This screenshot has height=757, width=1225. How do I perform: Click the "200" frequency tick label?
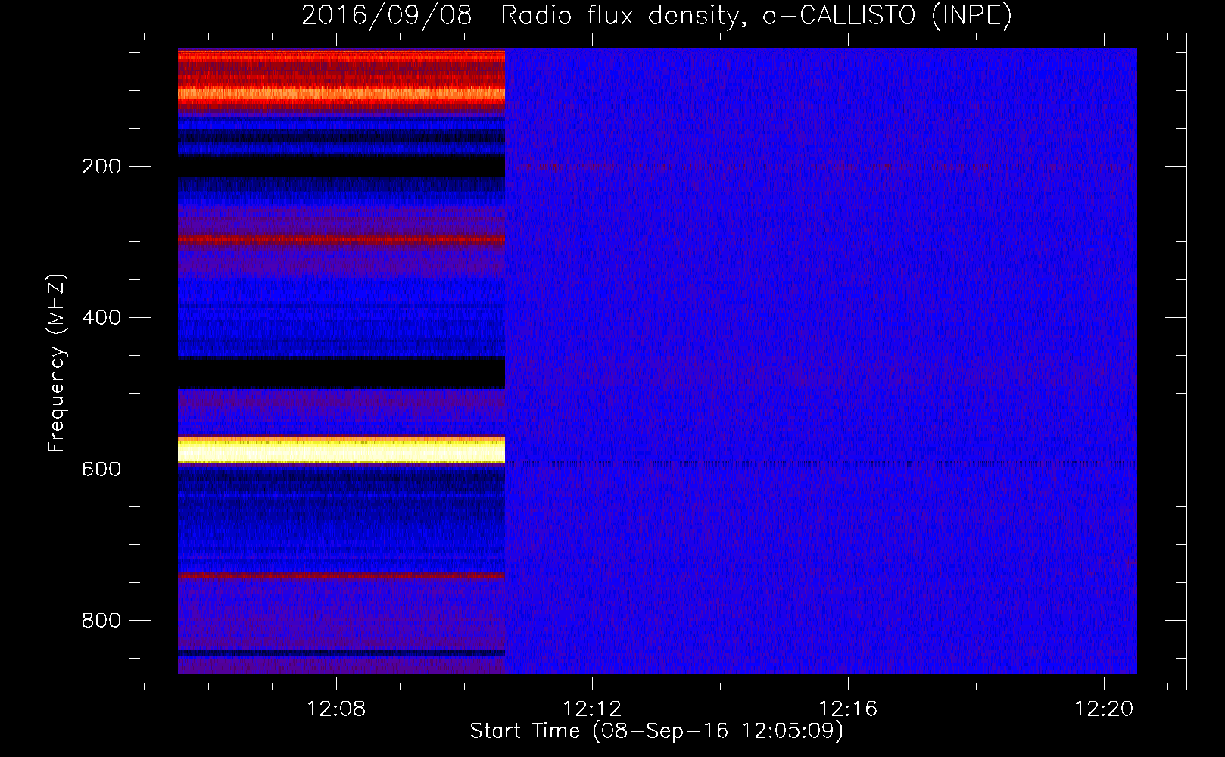pyautogui.click(x=101, y=167)
